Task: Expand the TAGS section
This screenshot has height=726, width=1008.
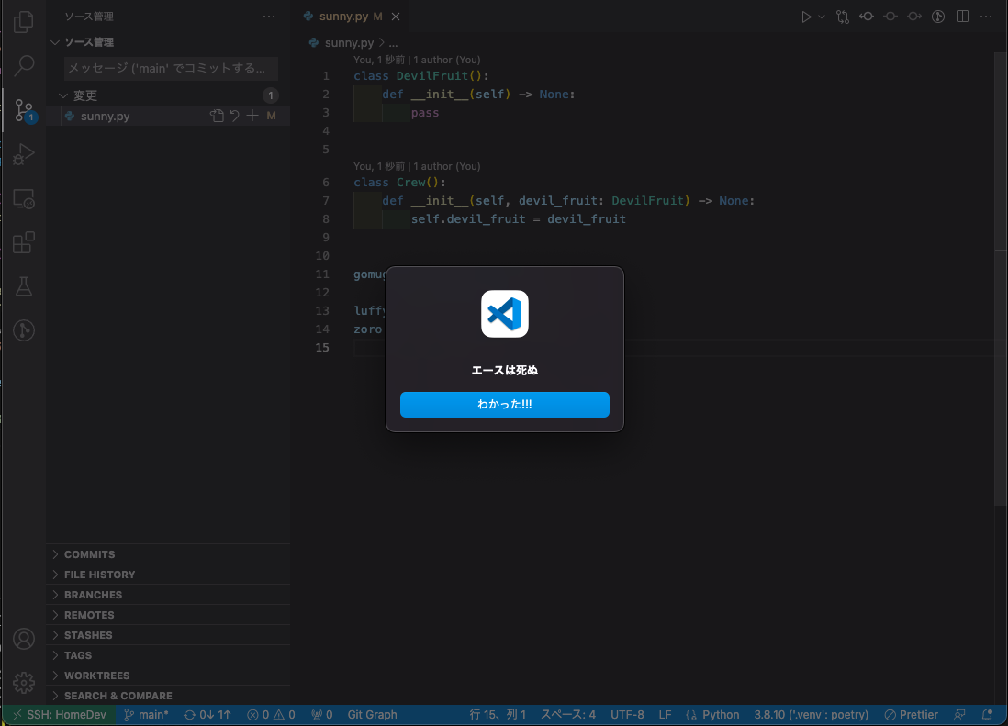Action: (168, 655)
